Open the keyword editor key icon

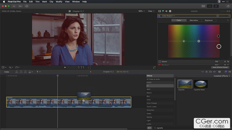pyautogui.click(x=20, y=6)
